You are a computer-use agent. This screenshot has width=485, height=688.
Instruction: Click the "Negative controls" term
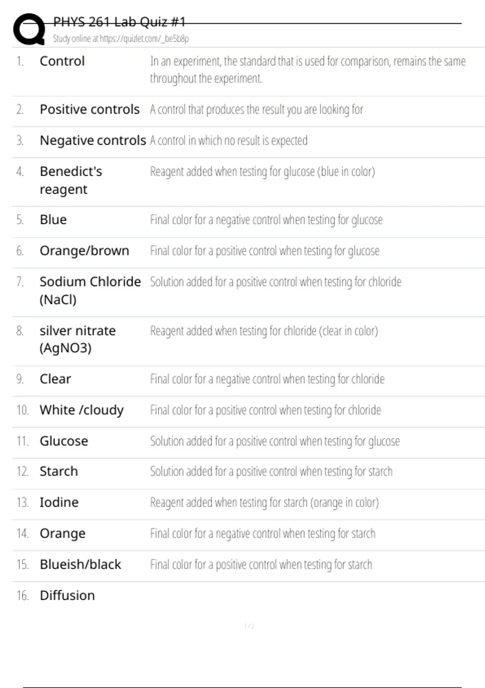pyautogui.click(x=93, y=140)
